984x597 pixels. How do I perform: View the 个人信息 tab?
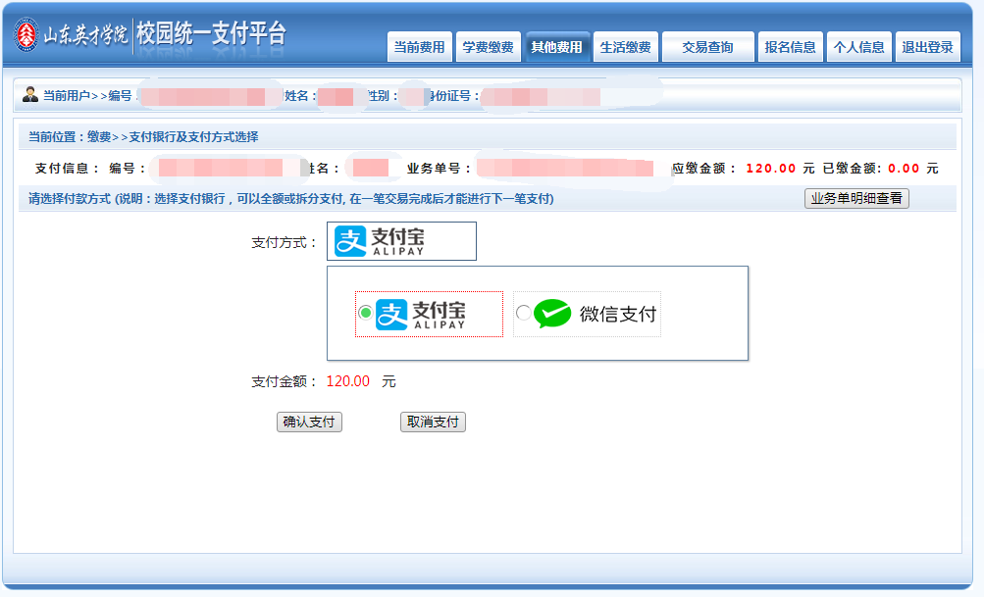[858, 47]
